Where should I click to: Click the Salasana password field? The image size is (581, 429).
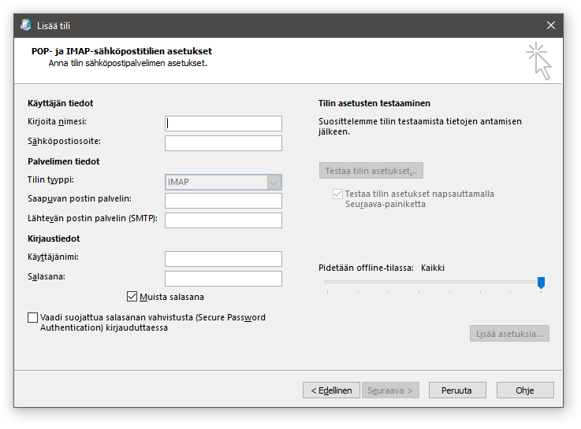point(223,279)
